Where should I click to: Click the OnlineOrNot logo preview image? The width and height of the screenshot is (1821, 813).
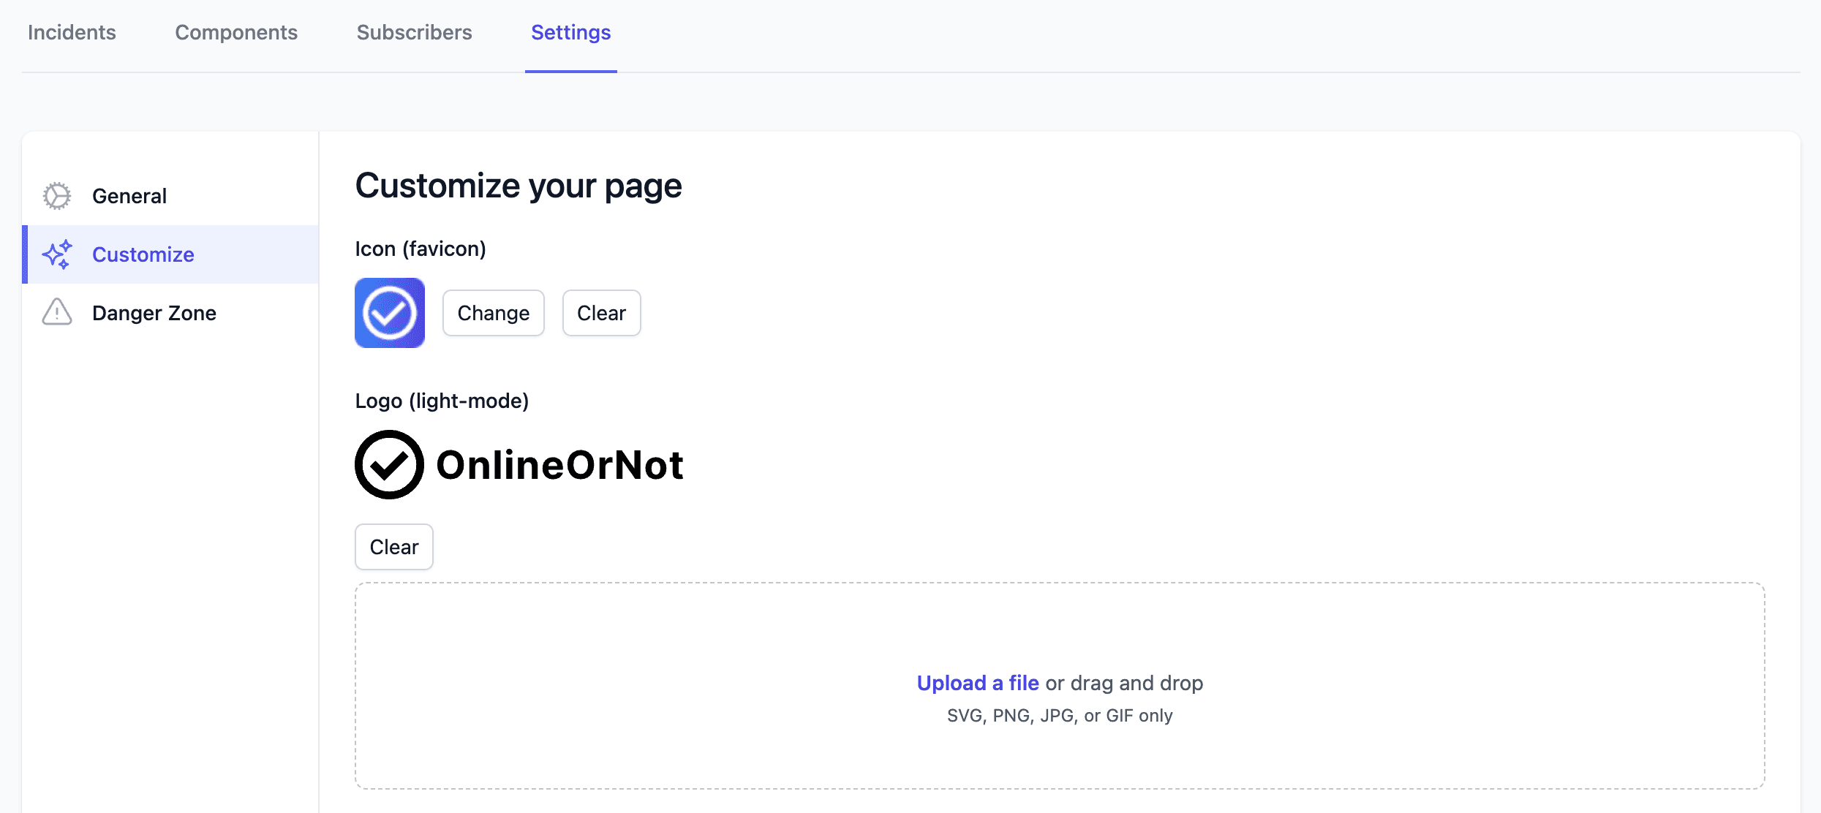pos(519,464)
